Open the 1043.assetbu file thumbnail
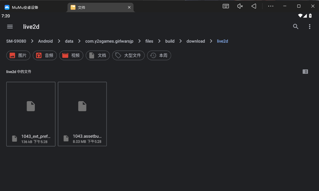This screenshot has width=319, height=191. (82, 106)
